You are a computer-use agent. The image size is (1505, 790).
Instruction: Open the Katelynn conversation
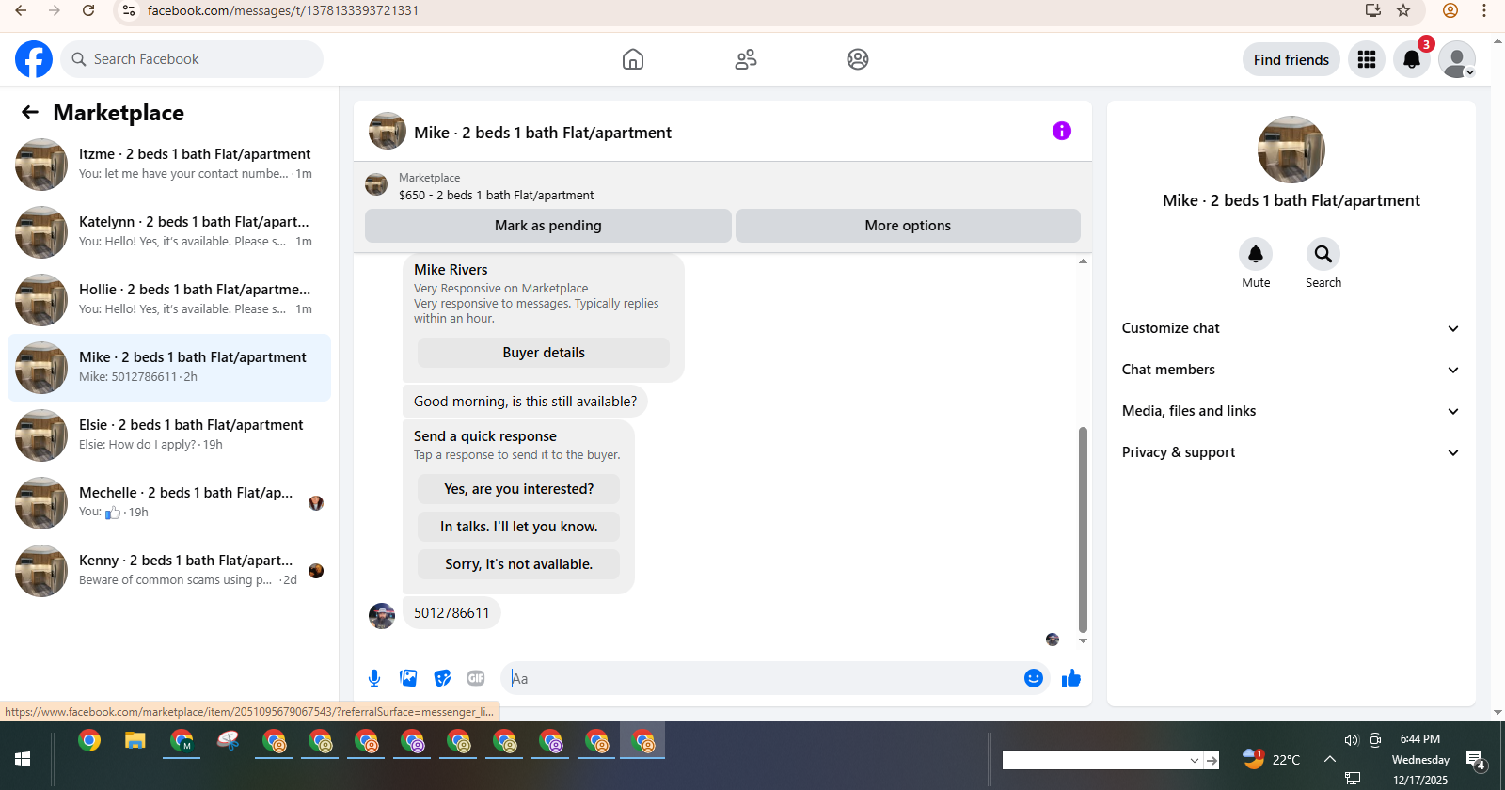point(169,232)
